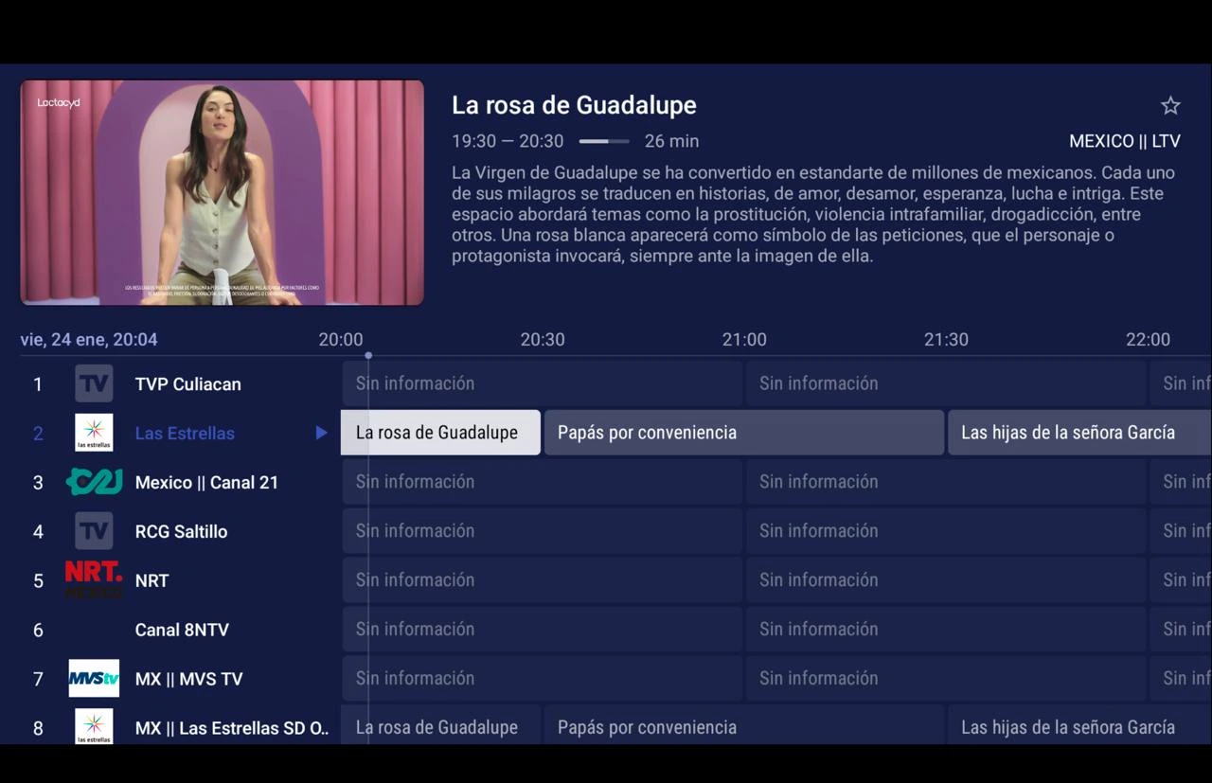
Task: Click the red NRT channel logo
Action: coord(94,579)
